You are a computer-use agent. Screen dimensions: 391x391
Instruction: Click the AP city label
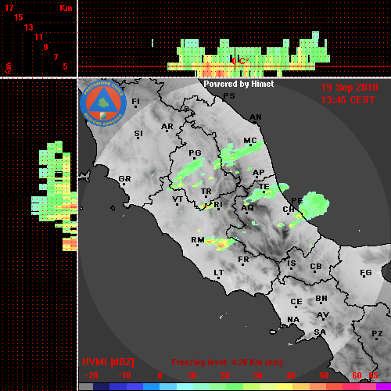point(258,172)
